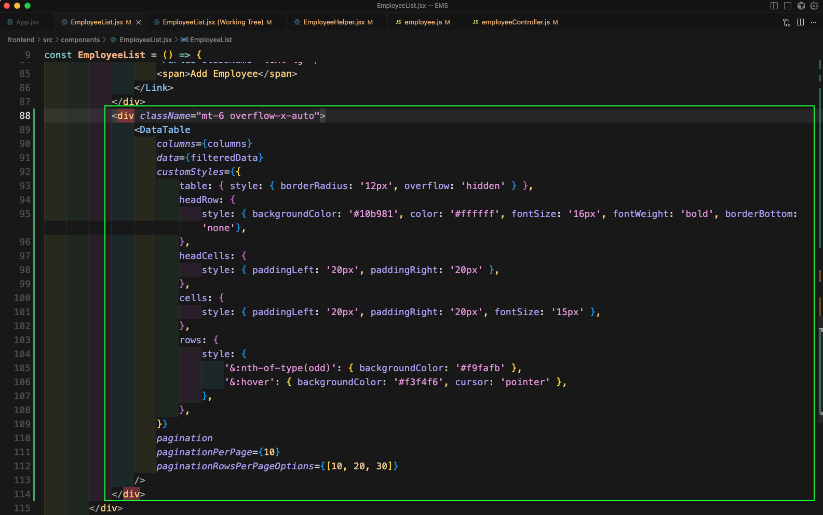Click line number 95 in the gutter
Screen dimensions: 823x515
[25, 214]
